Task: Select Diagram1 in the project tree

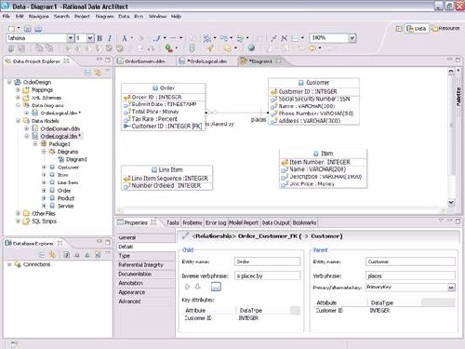Action: [x=73, y=159]
